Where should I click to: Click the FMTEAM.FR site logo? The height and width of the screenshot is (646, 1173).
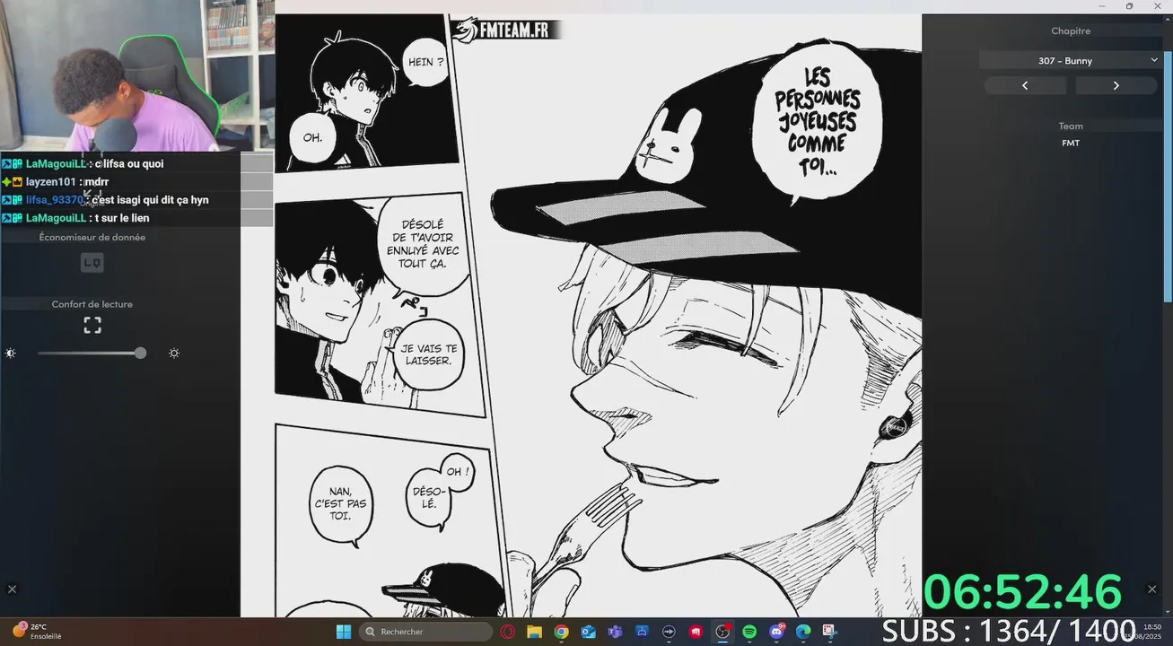[x=506, y=31]
